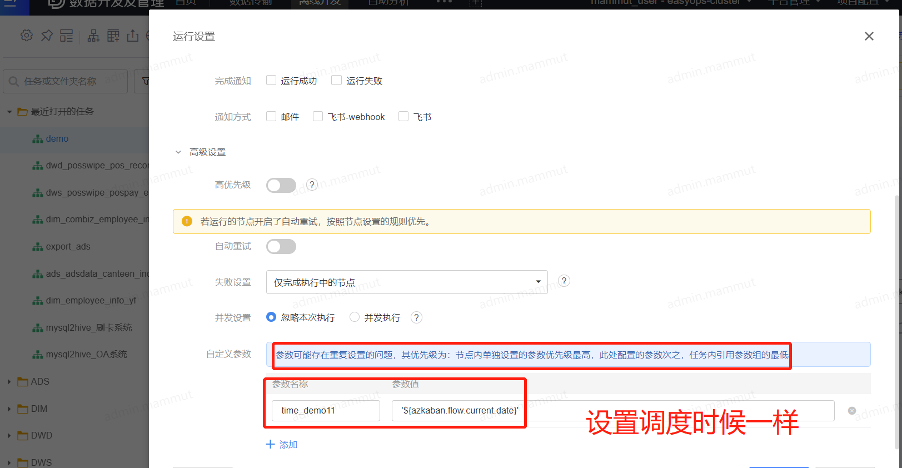Check the 运行失败 notification box
The width and height of the screenshot is (902, 468).
(336, 80)
